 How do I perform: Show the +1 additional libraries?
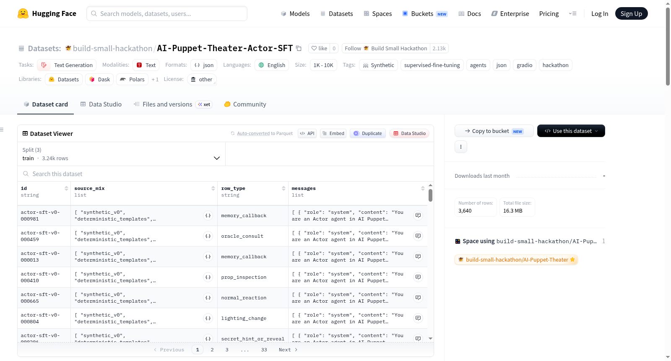(x=155, y=79)
